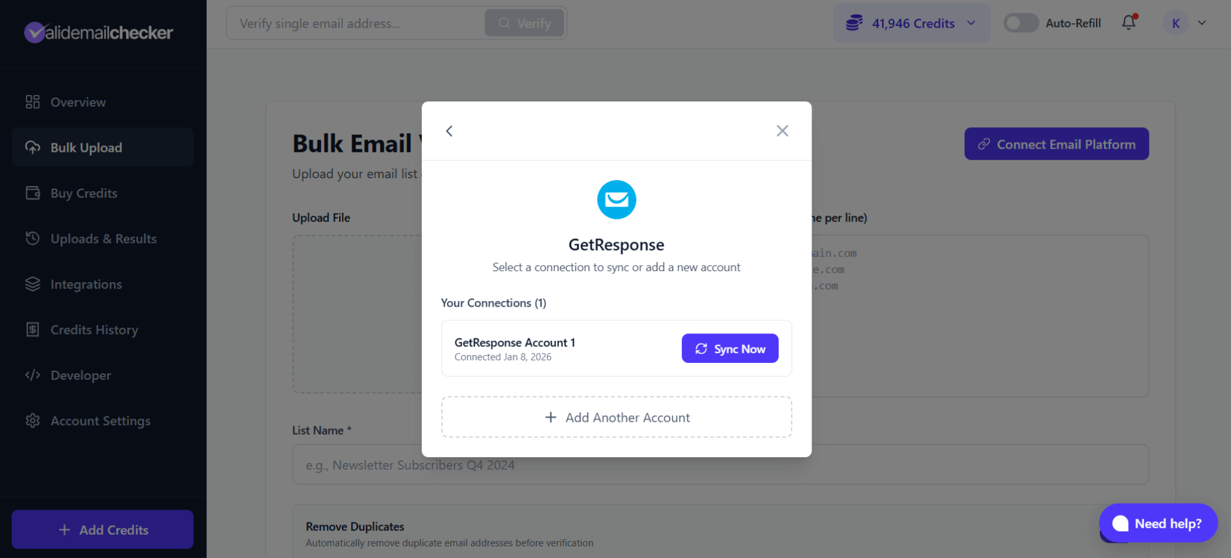The height and width of the screenshot is (558, 1231).
Task: Click the Sync Now button
Action: [730, 348]
